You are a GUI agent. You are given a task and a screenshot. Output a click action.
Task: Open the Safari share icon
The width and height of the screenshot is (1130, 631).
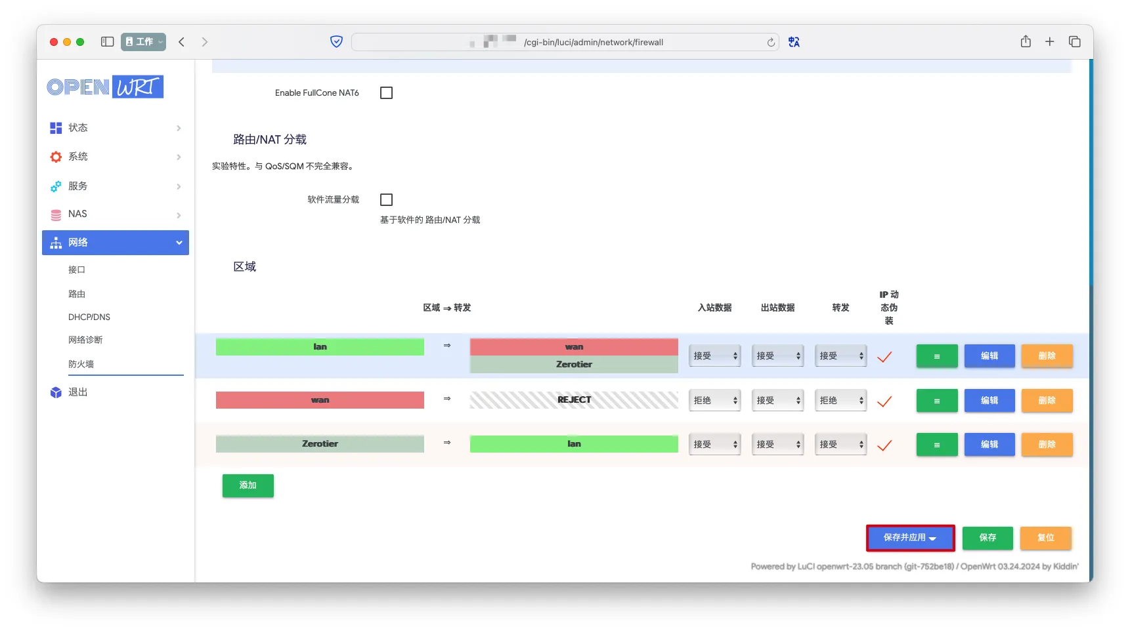point(1026,41)
